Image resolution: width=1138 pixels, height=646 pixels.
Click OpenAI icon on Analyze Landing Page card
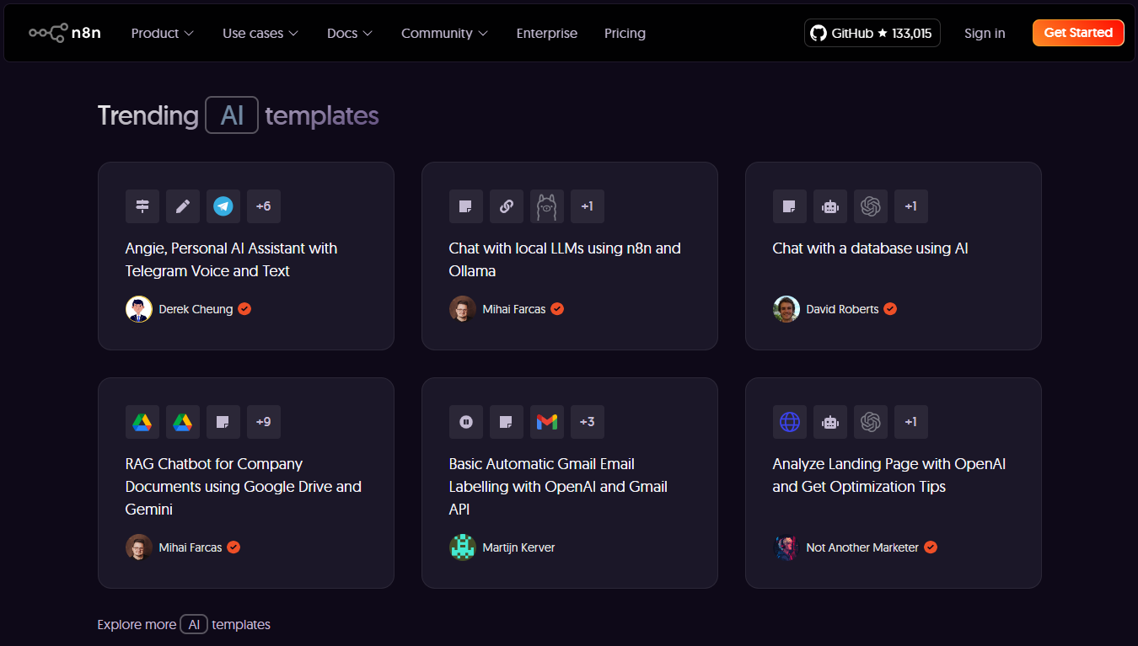coord(871,422)
